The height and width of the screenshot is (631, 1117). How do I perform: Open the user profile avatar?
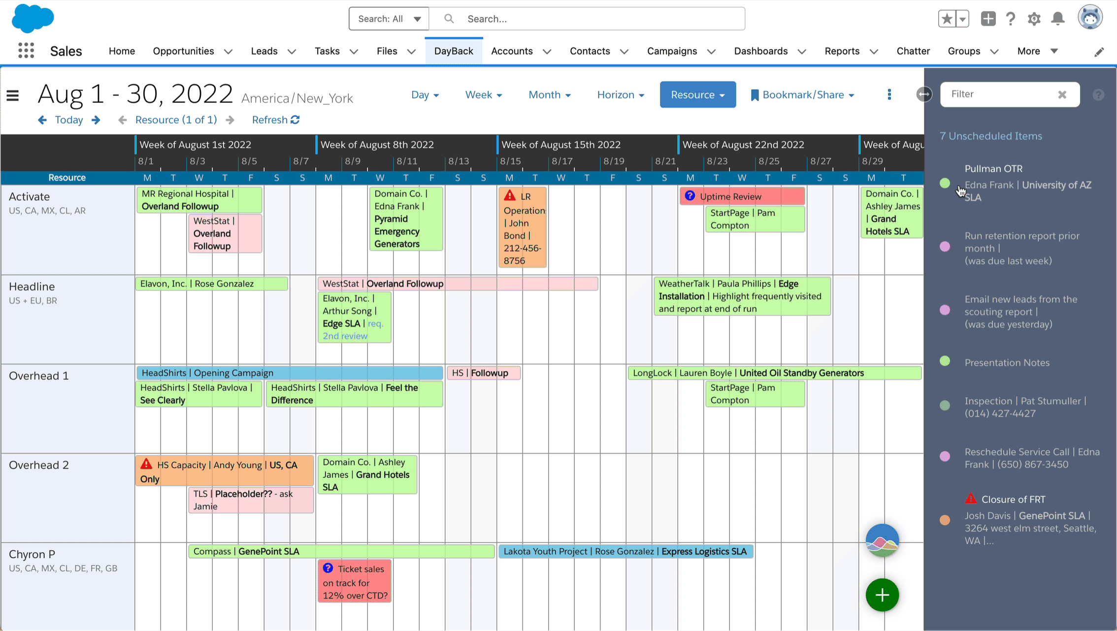[x=1090, y=18]
